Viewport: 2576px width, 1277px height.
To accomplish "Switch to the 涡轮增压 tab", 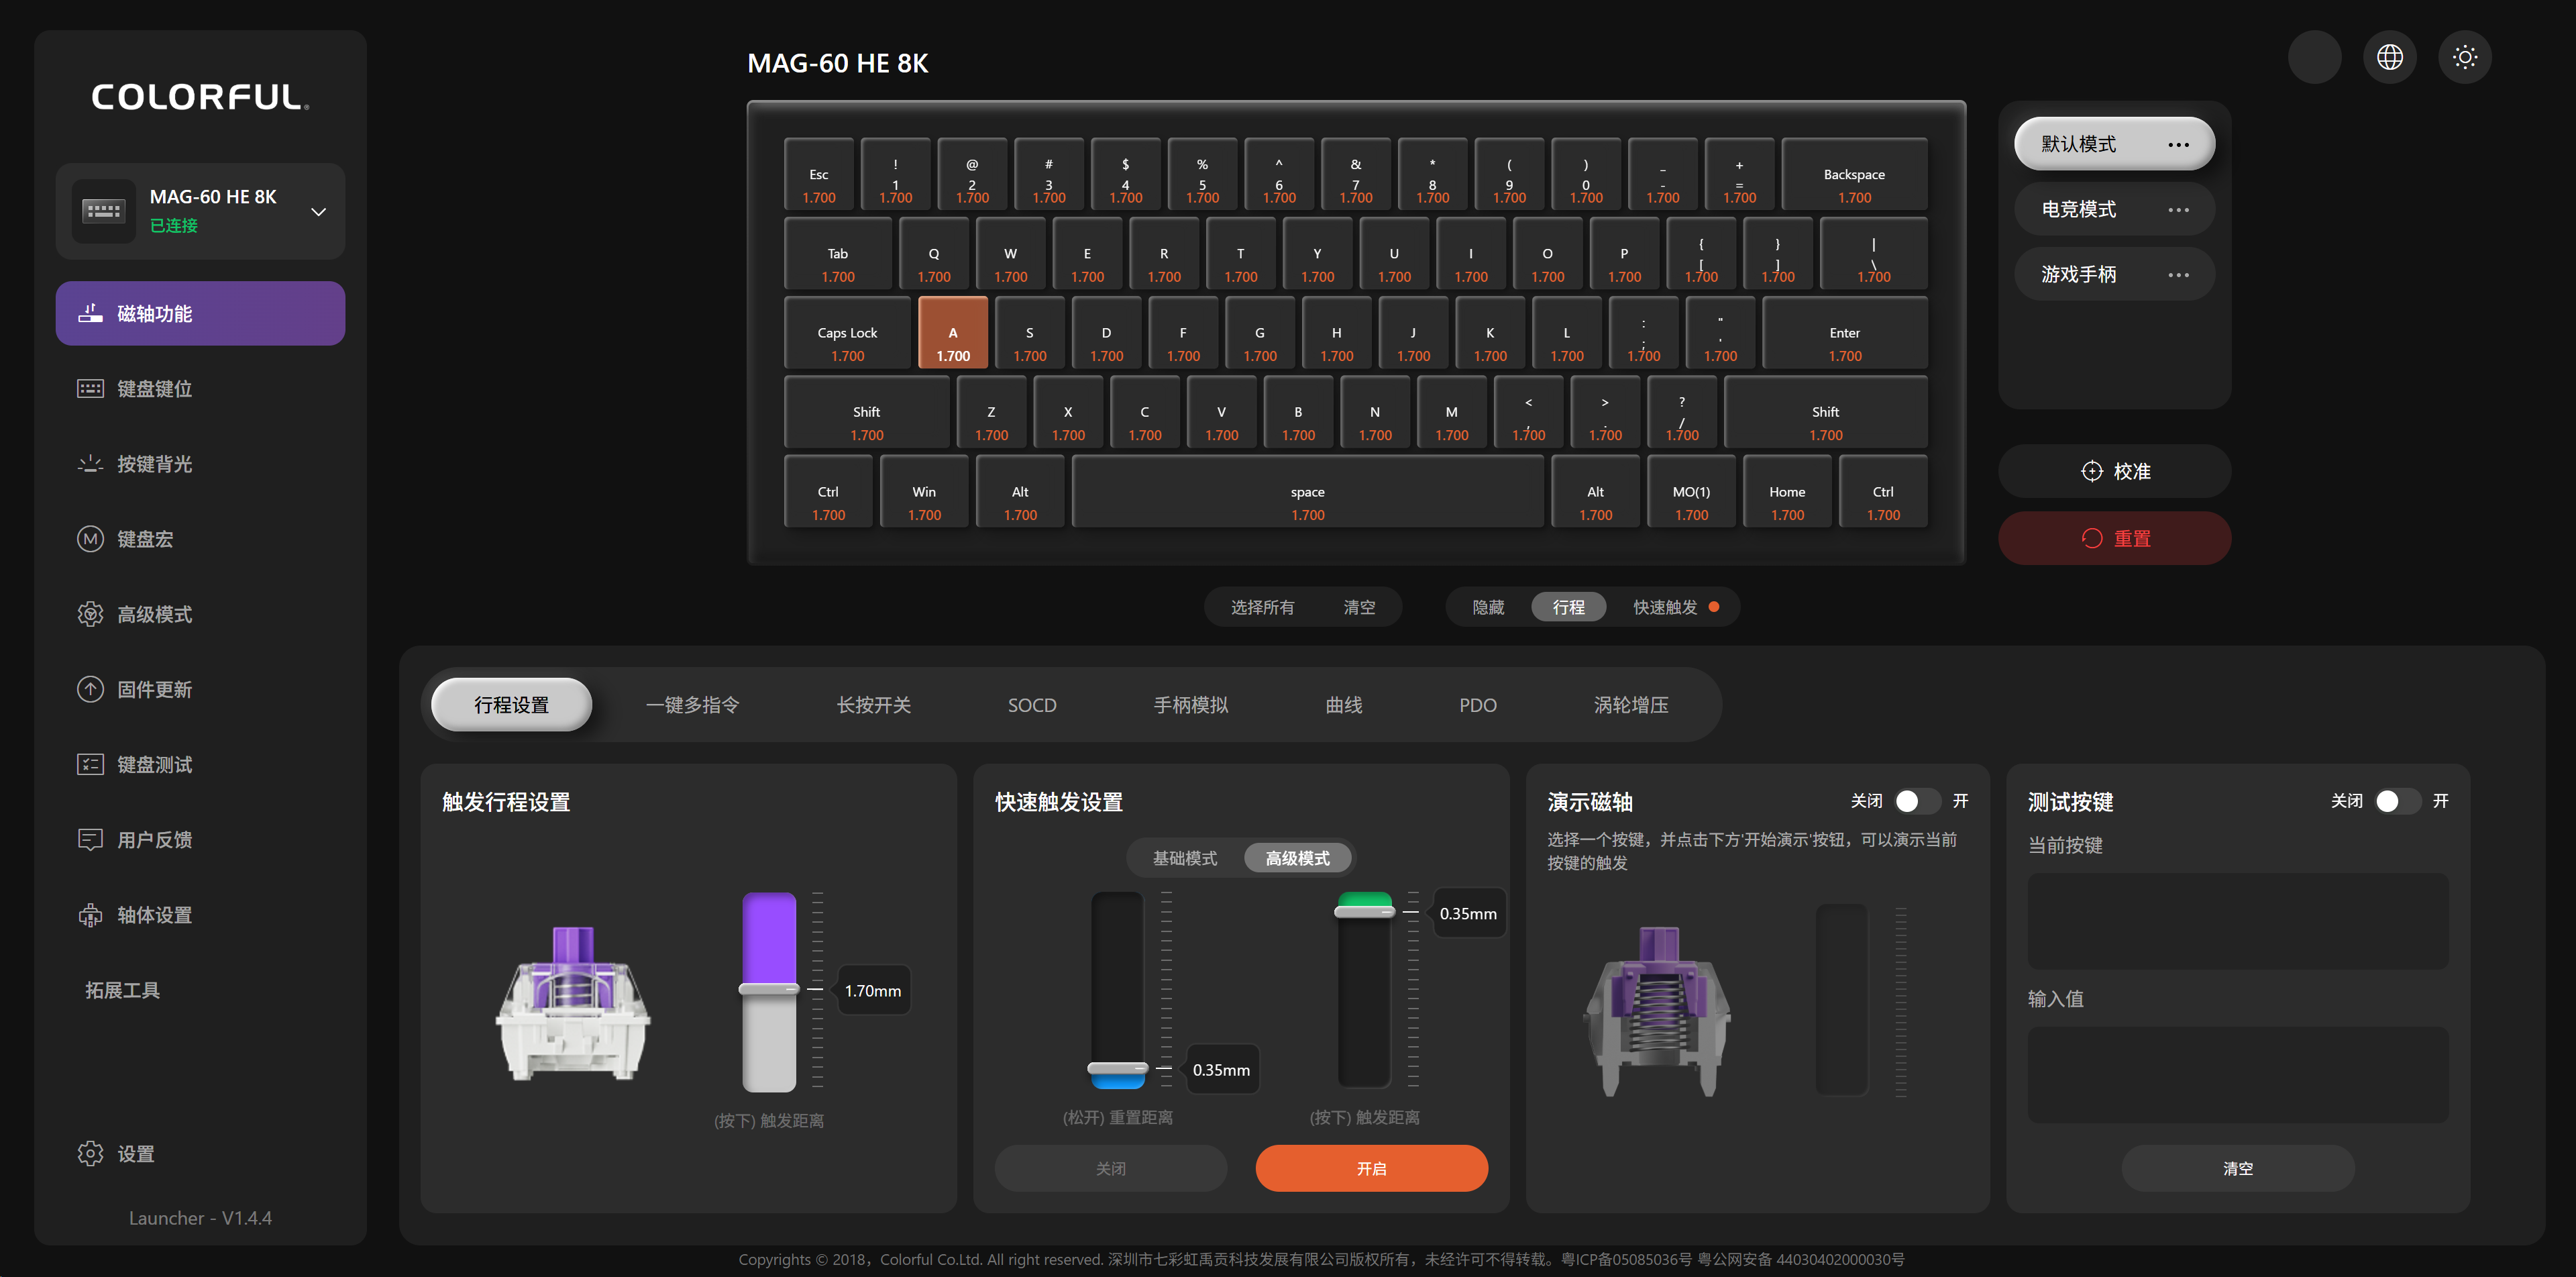I will pos(1631,705).
